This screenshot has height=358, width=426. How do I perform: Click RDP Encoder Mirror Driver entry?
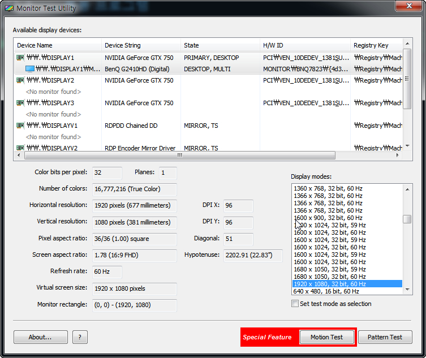point(140,148)
